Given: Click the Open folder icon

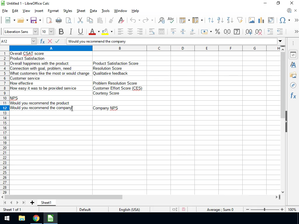Looking at the screenshot, I should (21, 20).
